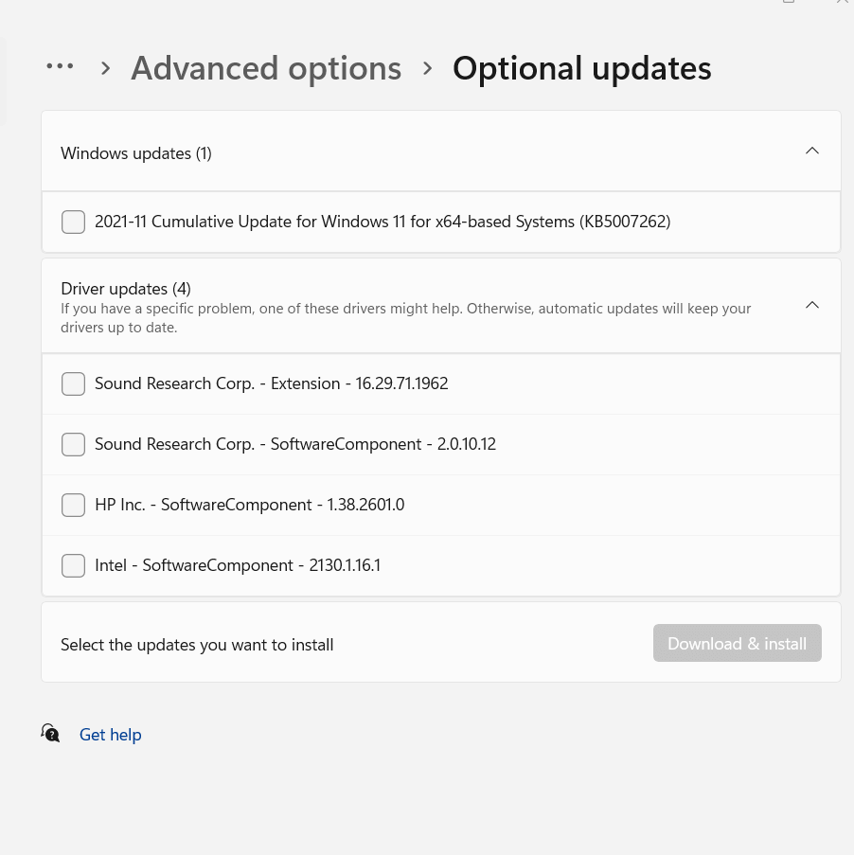The width and height of the screenshot is (854, 855).
Task: Click the chevron separator after Advanced options
Action: (x=427, y=67)
